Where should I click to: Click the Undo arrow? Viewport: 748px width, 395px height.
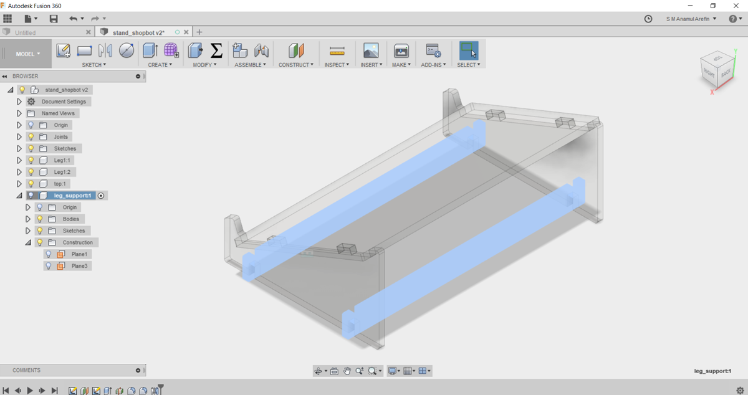(x=74, y=19)
